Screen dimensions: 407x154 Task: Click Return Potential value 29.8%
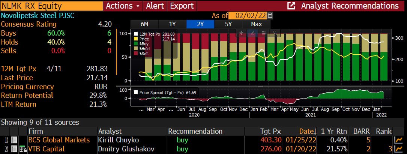(x=98, y=95)
